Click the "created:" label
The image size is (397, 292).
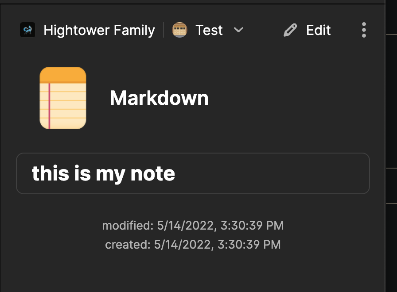tap(128, 244)
